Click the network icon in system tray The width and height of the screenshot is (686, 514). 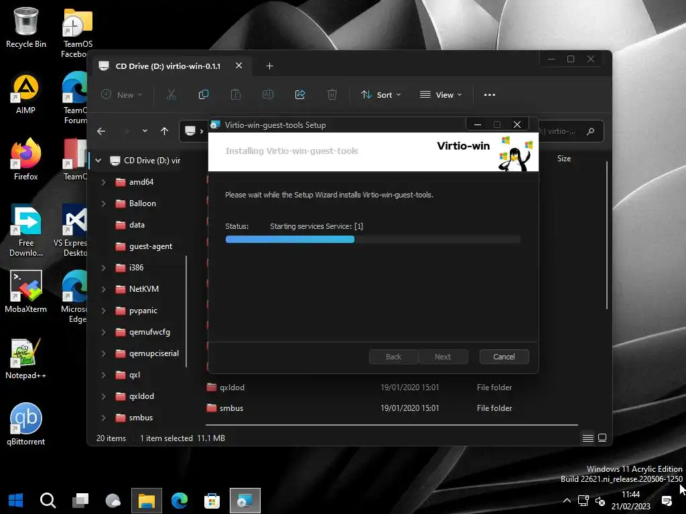click(584, 501)
